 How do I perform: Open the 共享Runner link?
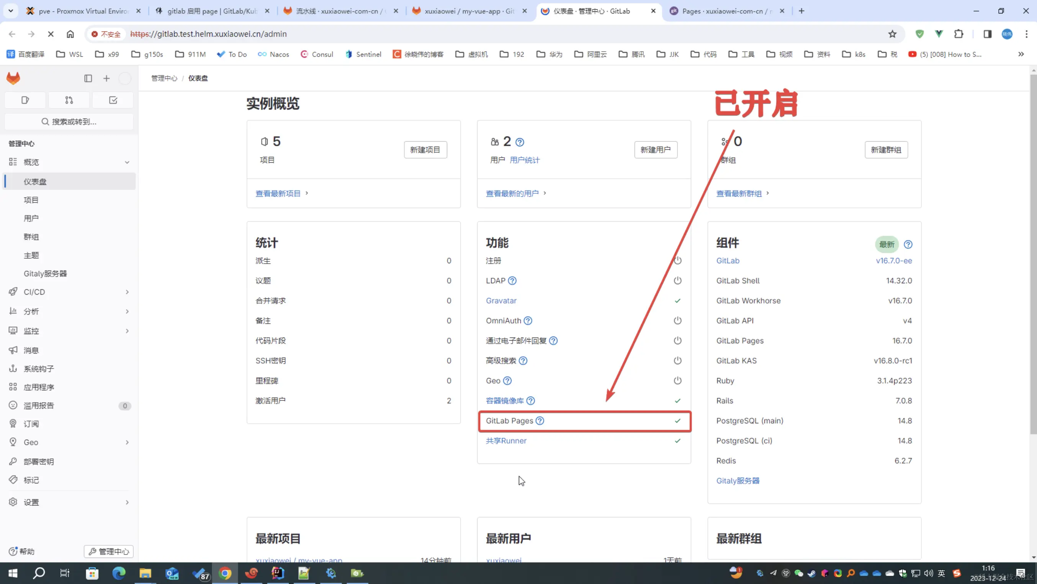pos(506,441)
